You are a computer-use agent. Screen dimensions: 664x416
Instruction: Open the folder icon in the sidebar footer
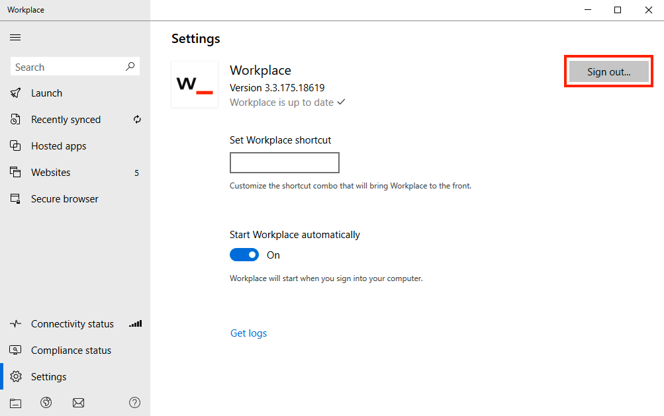click(16, 403)
